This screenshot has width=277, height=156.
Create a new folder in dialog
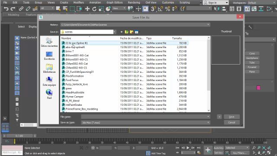pyautogui.click(x=132, y=32)
